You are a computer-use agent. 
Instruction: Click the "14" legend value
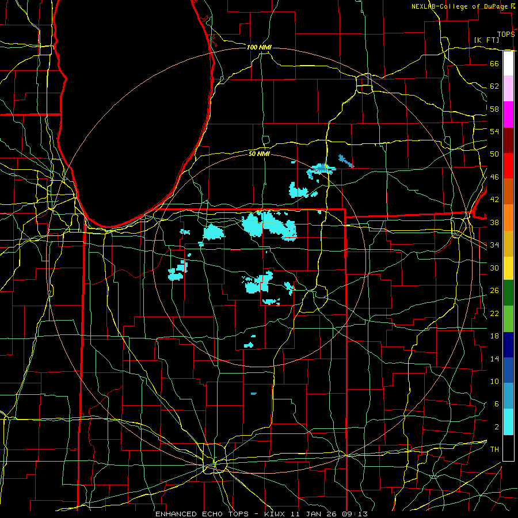pos(494,359)
